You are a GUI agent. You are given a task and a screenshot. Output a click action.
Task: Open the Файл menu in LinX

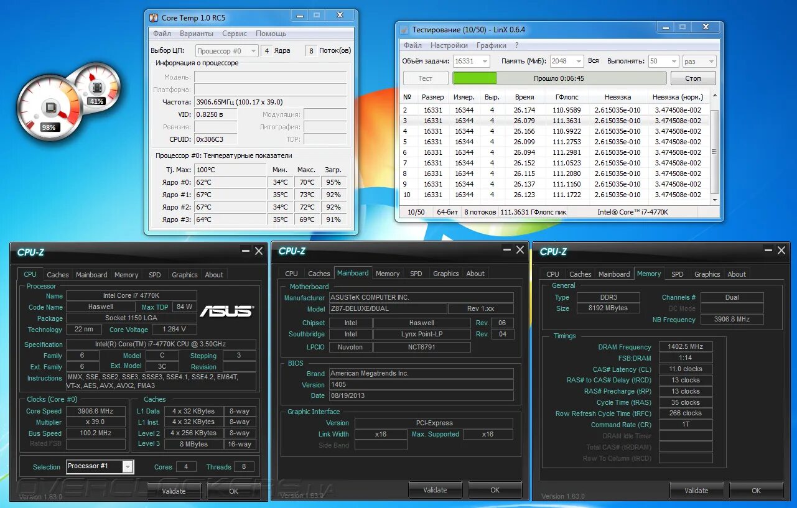click(x=412, y=45)
